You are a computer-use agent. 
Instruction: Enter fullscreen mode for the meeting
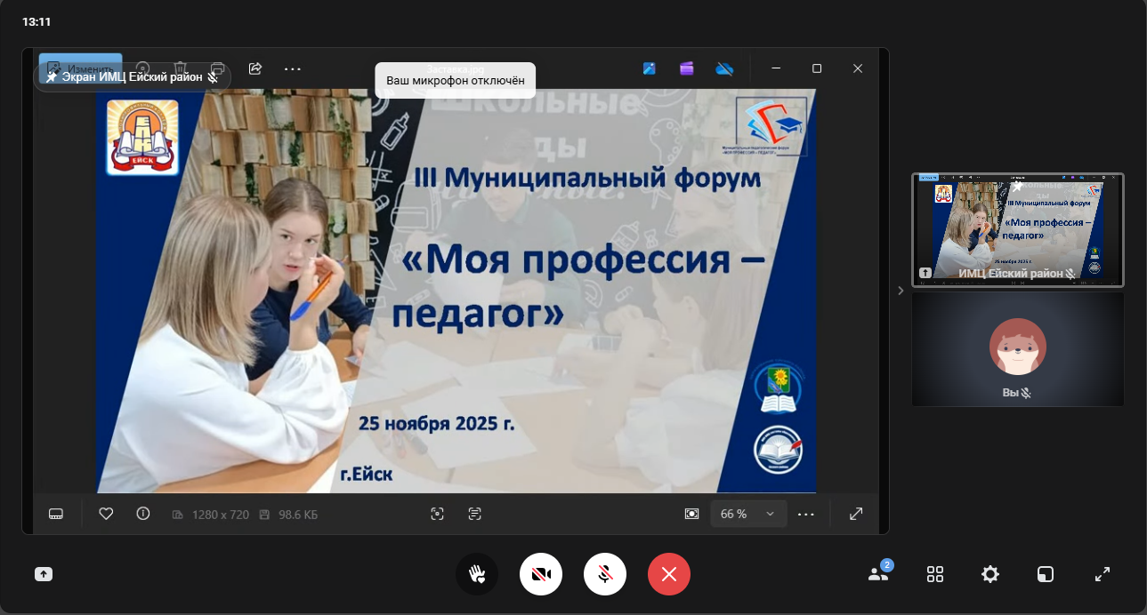[x=1102, y=574]
